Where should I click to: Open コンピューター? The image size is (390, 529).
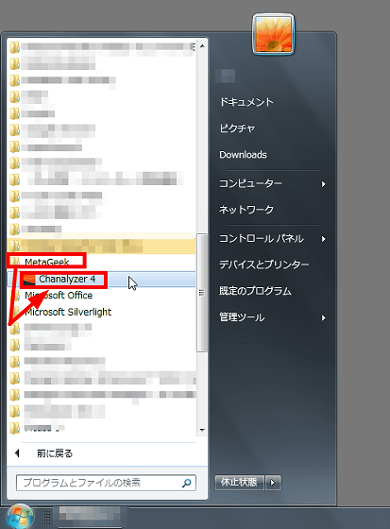tap(250, 183)
